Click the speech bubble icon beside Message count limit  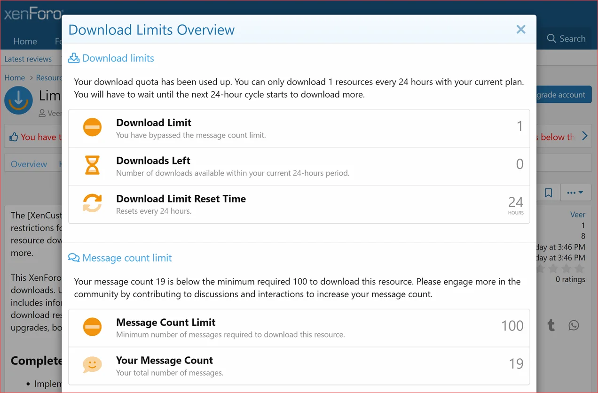click(x=74, y=257)
